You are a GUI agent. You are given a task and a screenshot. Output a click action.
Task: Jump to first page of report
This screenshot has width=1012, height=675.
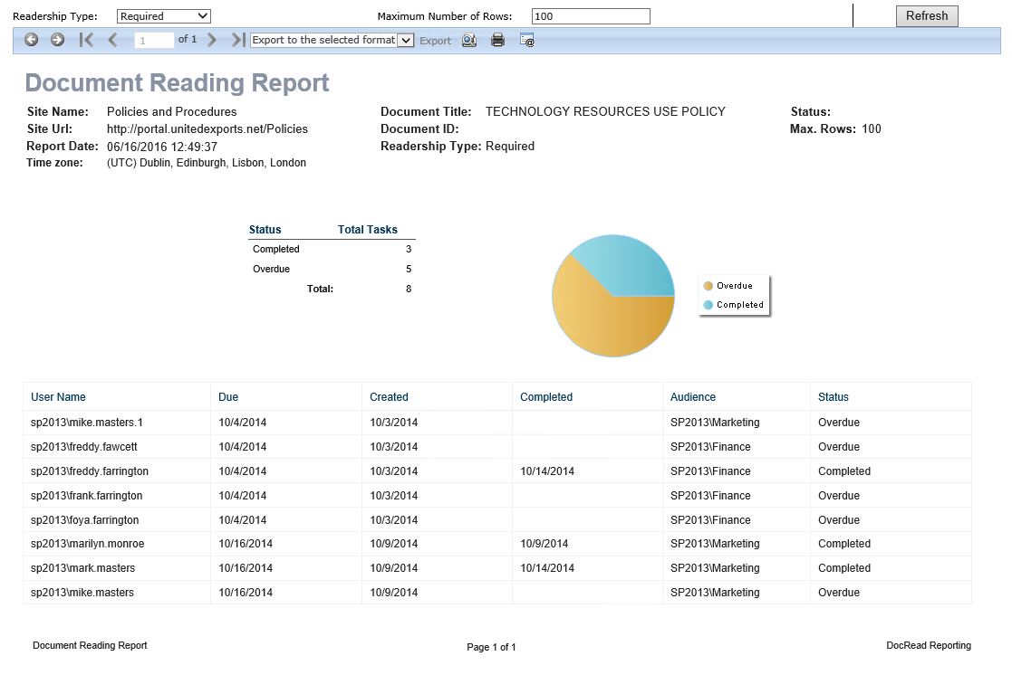pyautogui.click(x=86, y=40)
